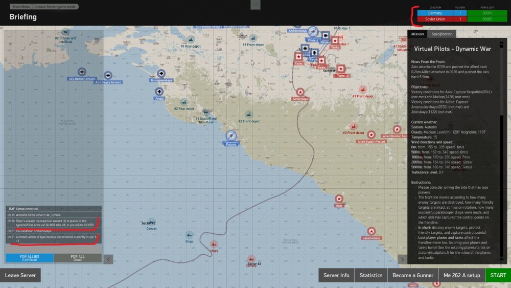Screen dimensions: 511x288
Task: Click the blue Sector #2 Convoy icon
Action: pyautogui.click(x=151, y=223)
